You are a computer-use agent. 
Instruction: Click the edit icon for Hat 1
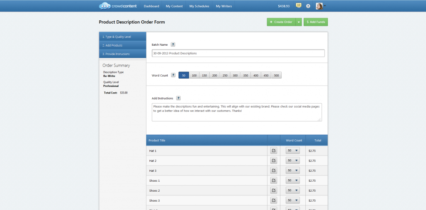pos(274,151)
